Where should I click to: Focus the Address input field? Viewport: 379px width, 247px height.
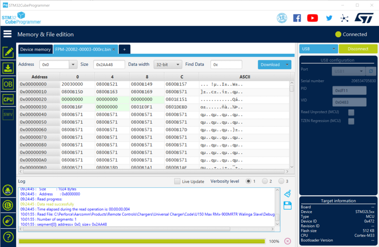54,65
